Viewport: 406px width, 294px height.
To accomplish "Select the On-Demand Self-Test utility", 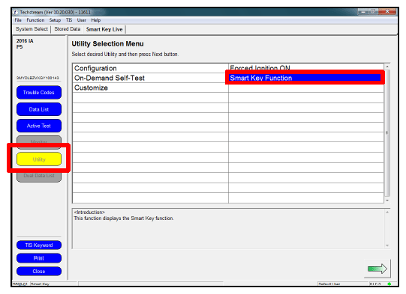I will click(x=150, y=78).
